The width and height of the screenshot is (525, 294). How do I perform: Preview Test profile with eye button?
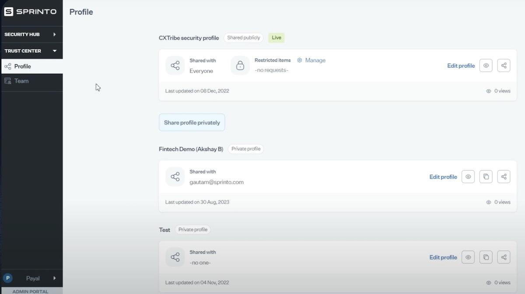click(468, 257)
